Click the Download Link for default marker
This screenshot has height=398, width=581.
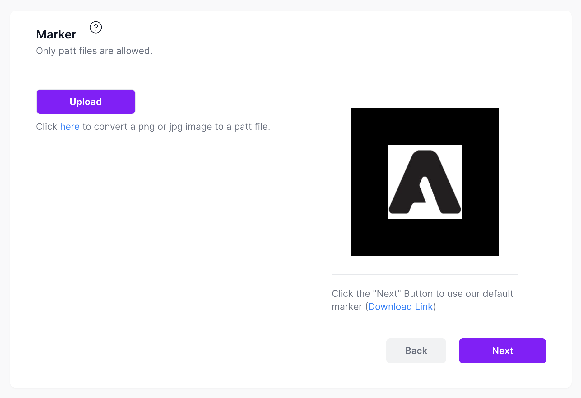[401, 307]
